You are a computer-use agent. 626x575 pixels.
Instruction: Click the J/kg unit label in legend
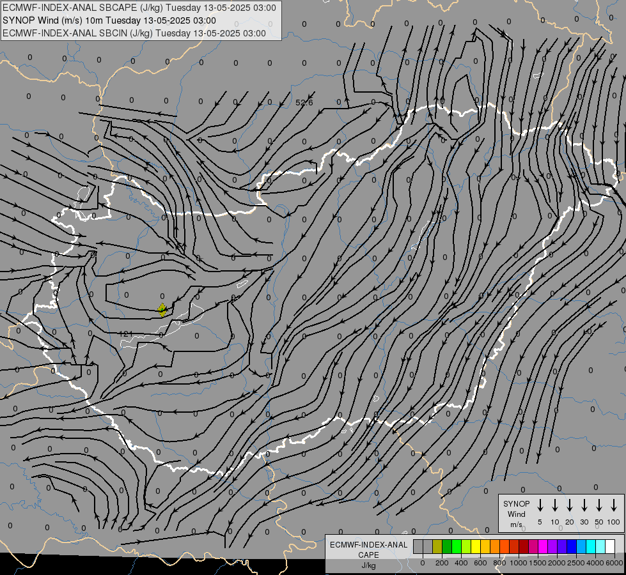(x=368, y=565)
